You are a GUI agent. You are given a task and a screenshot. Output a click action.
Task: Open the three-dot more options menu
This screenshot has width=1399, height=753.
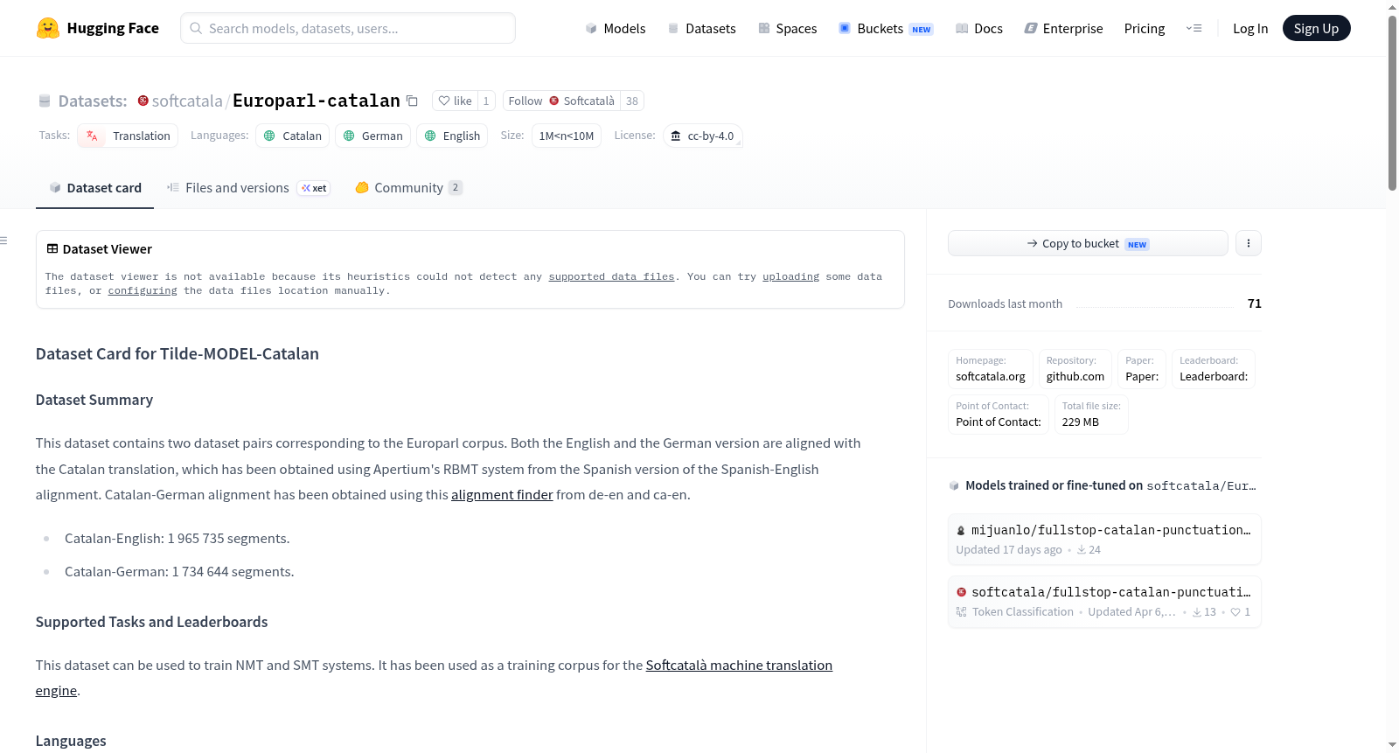tap(1249, 243)
